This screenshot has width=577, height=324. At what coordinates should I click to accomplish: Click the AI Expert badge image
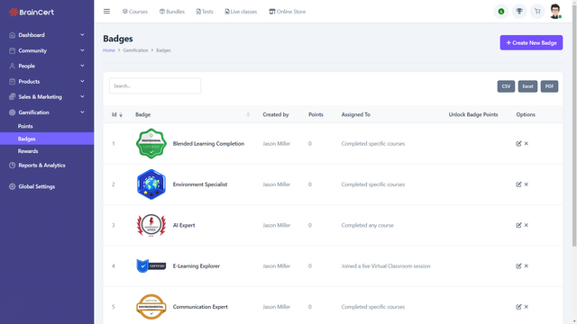(151, 225)
